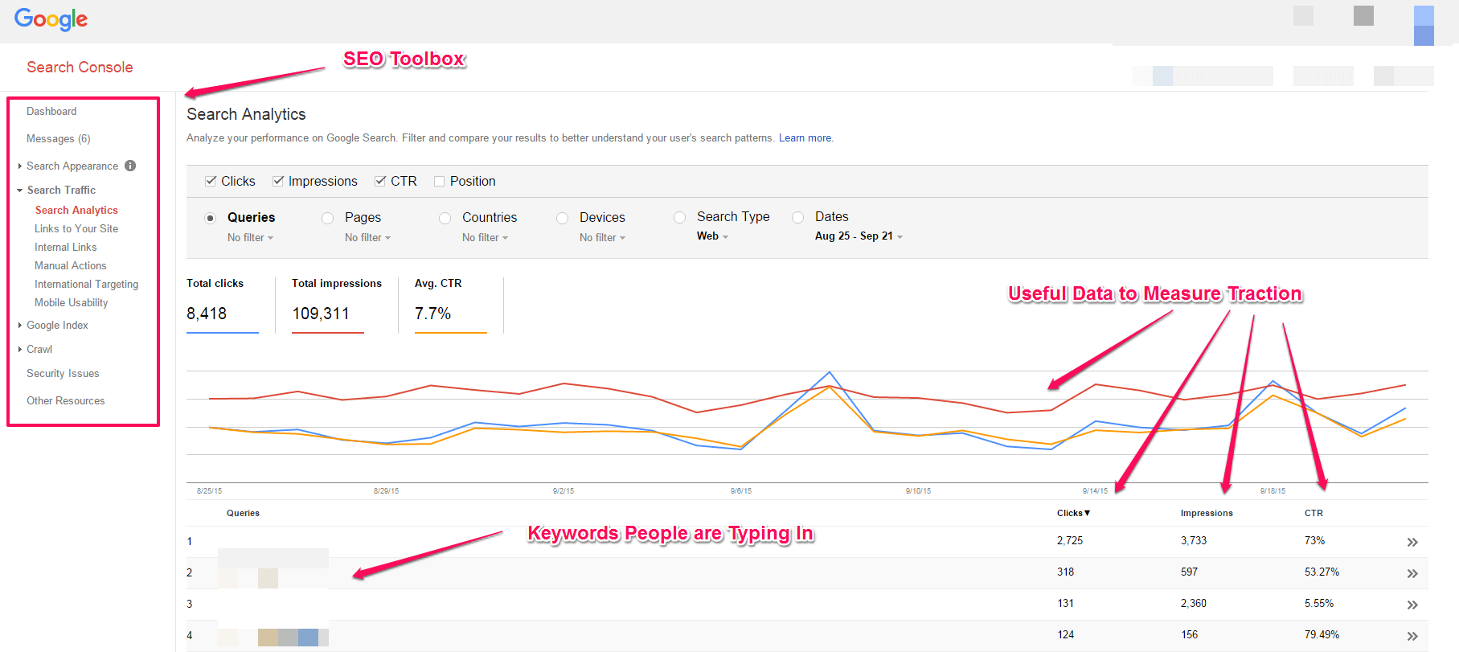Open Dashboard in the sidebar
The height and width of the screenshot is (652, 1459).
tap(51, 111)
